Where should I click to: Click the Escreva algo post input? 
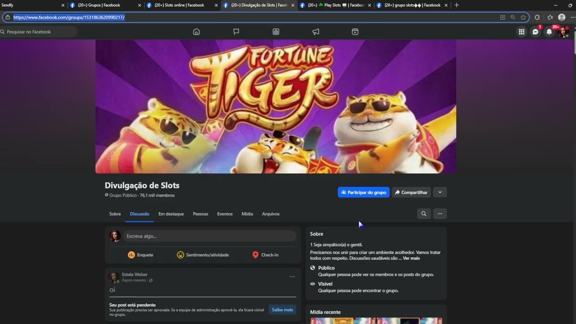pyautogui.click(x=210, y=236)
